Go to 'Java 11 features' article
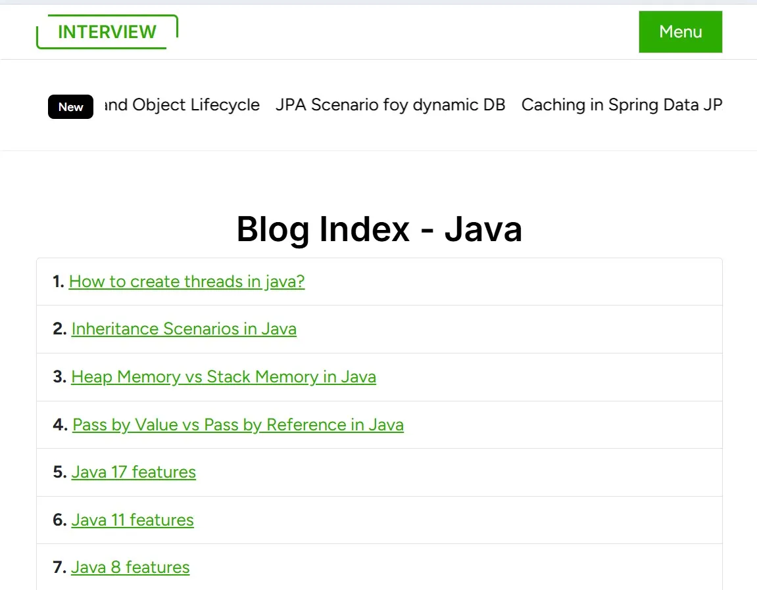Viewport: 757px width, 590px height. [x=133, y=520]
